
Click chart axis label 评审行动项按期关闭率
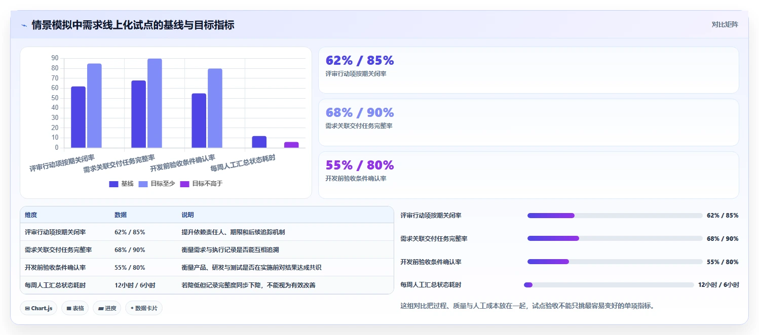point(62,163)
